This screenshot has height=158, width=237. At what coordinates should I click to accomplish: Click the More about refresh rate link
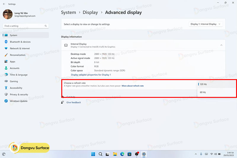(x=132, y=86)
